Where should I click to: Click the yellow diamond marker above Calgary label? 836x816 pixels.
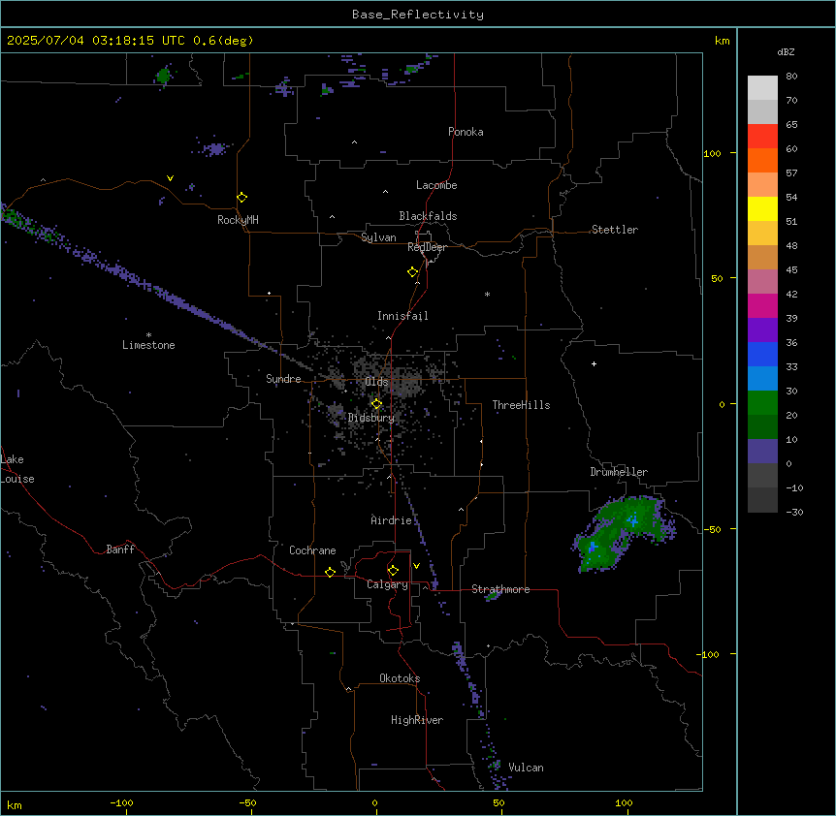[393, 571]
